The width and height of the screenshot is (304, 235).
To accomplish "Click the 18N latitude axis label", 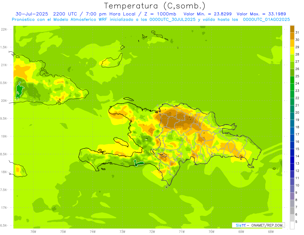I will coord(4,172).
